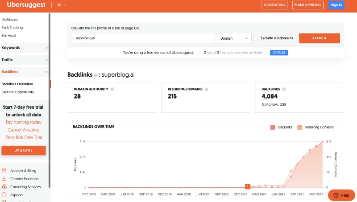Open Site Audit
The width and height of the screenshot is (357, 202).
(x=9, y=36)
